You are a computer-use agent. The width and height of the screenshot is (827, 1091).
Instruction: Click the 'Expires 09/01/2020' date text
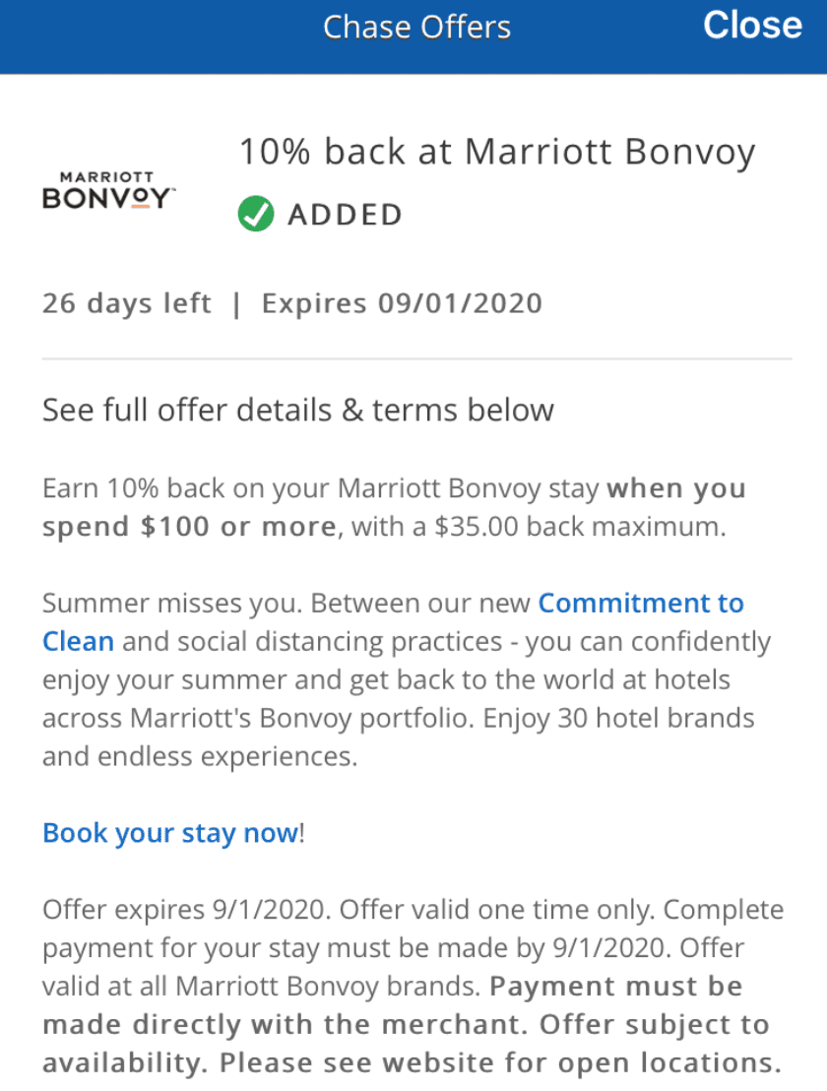click(x=402, y=302)
